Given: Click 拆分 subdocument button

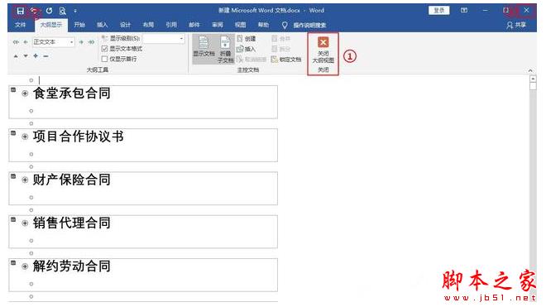Looking at the screenshot, I should click(280, 49).
